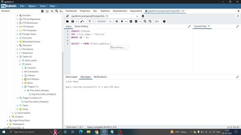Open Microsoft Edge from the taskbar
This screenshot has height=135, width=241.
click(x=81, y=132)
